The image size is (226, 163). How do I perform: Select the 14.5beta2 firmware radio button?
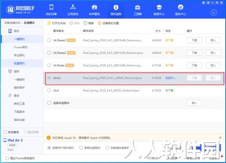click(49, 53)
